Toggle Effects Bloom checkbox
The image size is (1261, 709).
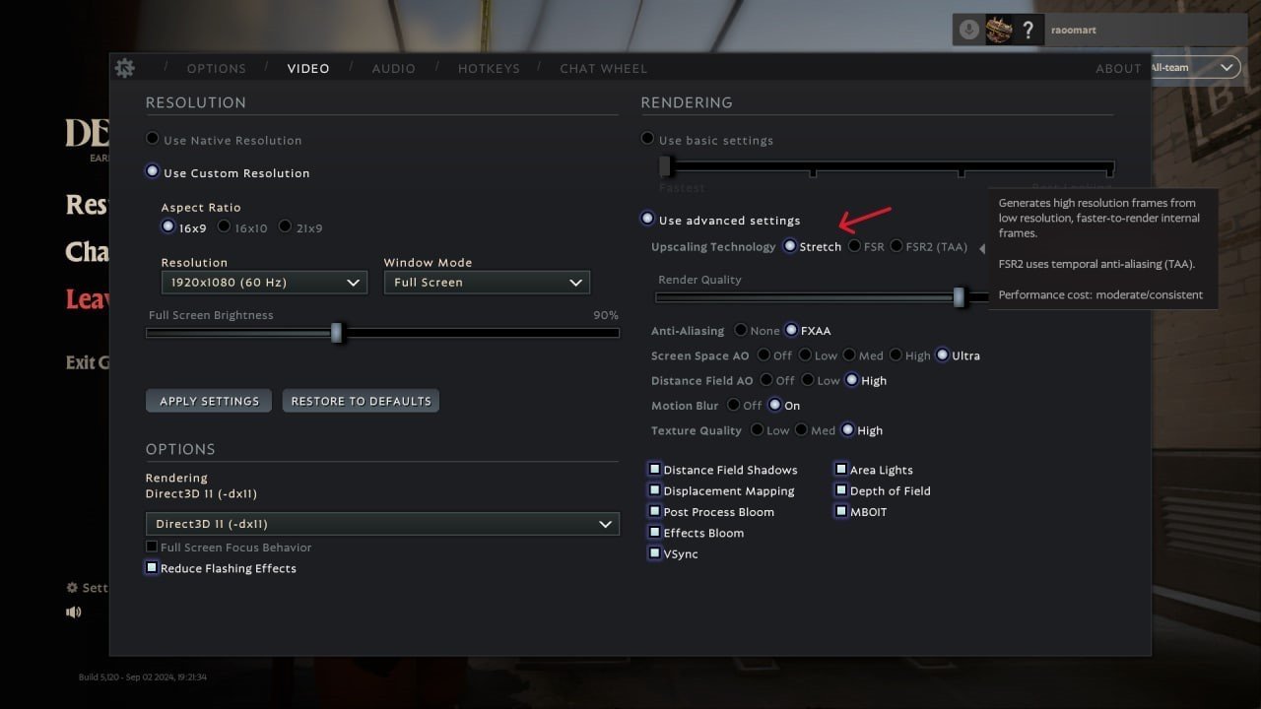tap(654, 532)
